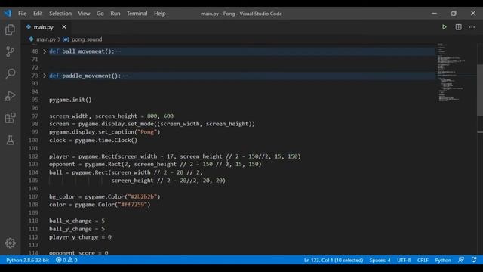Close the main.py editor tab
This screenshot has height=272, width=483.
point(64,27)
